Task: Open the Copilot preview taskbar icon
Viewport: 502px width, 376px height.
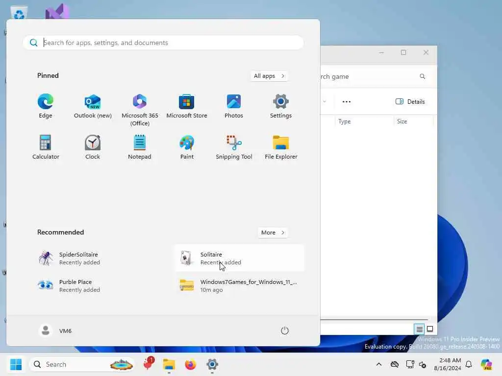Action: coord(487,364)
